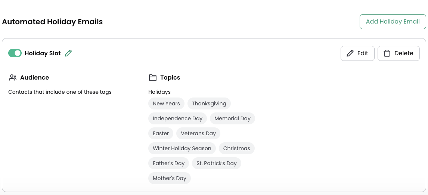428x195 pixels.
Task: Select the Thanksgiving tag
Action: (x=209, y=103)
